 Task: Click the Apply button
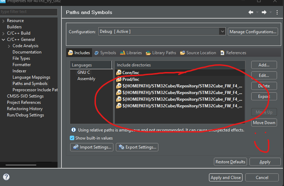pyautogui.click(x=265, y=162)
